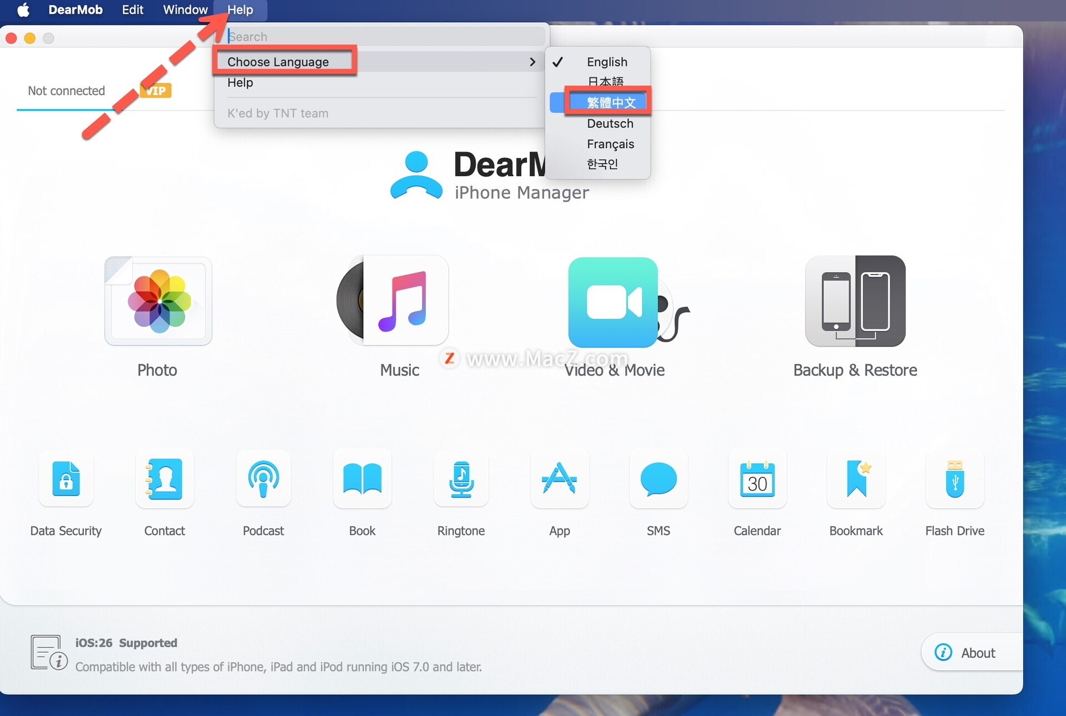Open the Photo manager icon
The width and height of the screenshot is (1066, 716).
point(158,301)
